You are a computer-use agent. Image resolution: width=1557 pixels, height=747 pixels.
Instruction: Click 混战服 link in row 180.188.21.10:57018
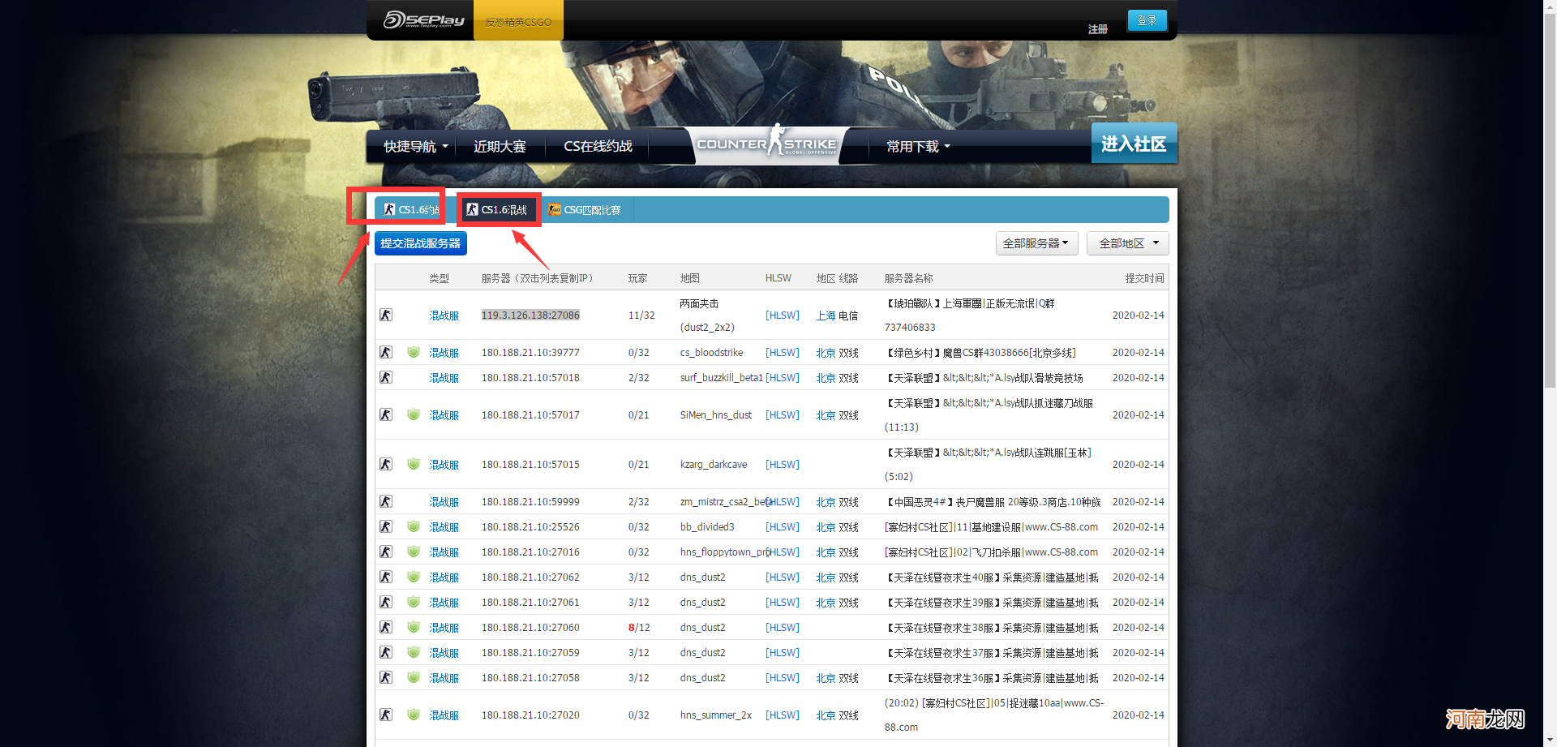coord(444,378)
